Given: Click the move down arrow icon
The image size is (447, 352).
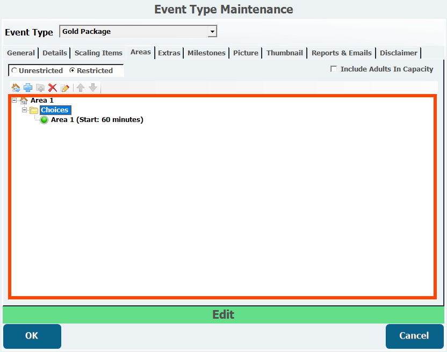Looking at the screenshot, I should pyautogui.click(x=93, y=88).
